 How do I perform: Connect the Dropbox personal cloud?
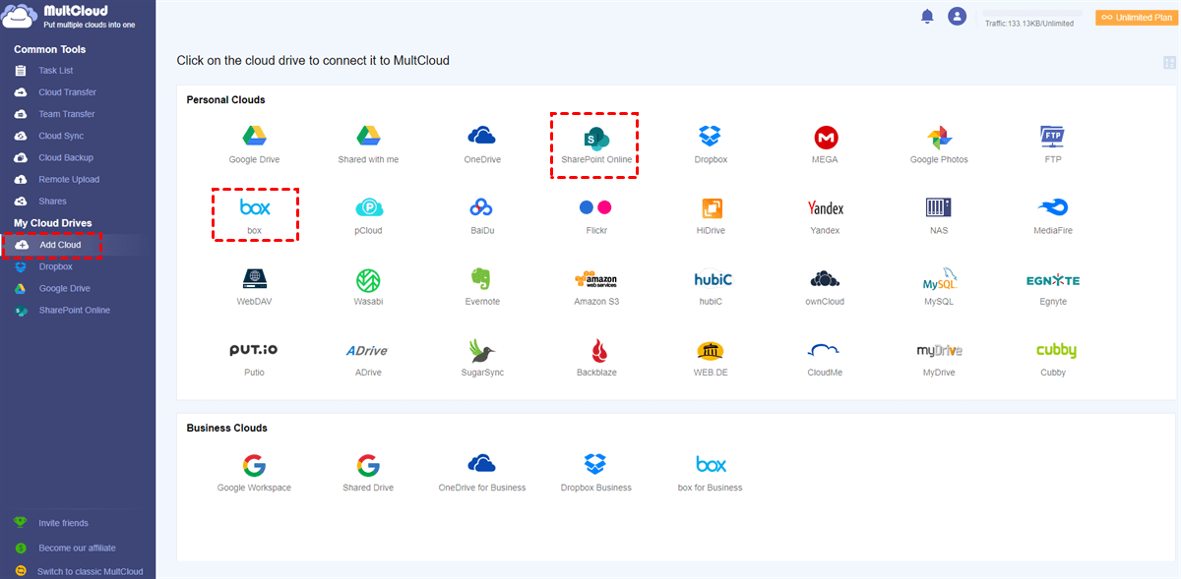tap(711, 144)
